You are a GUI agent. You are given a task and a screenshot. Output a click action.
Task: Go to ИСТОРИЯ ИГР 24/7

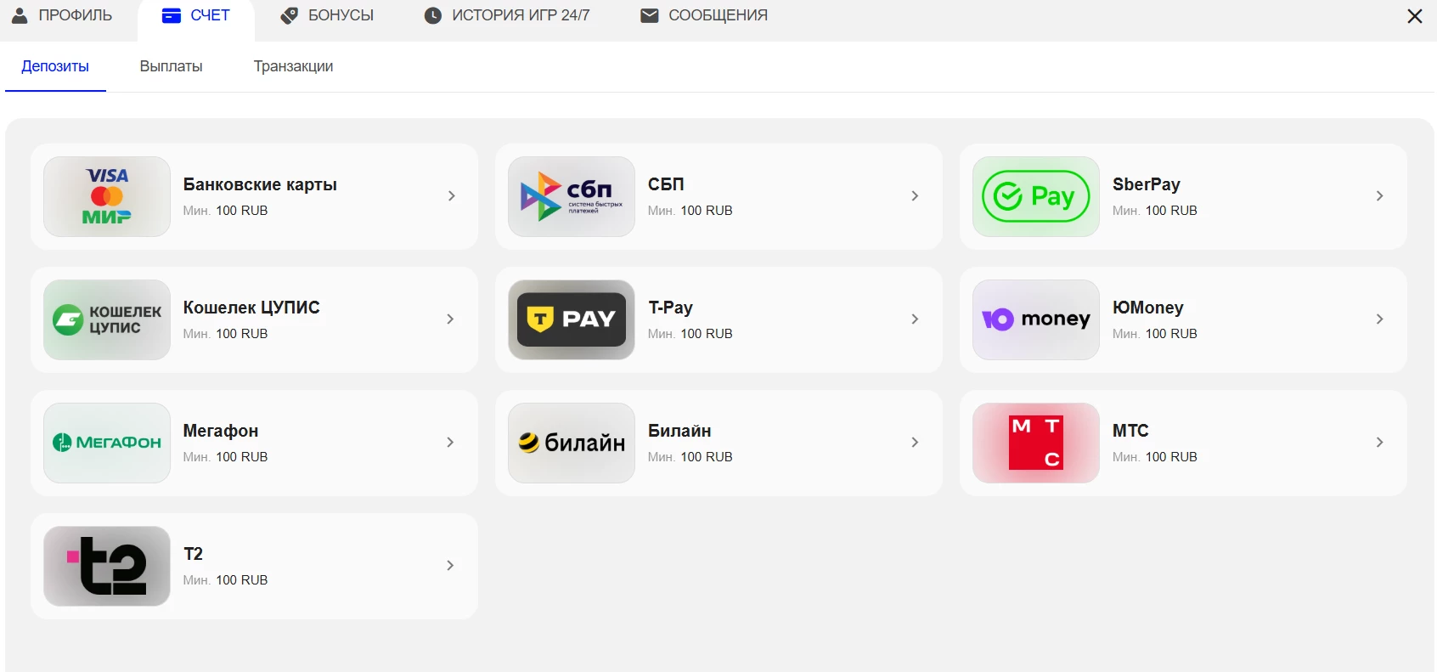tap(507, 15)
